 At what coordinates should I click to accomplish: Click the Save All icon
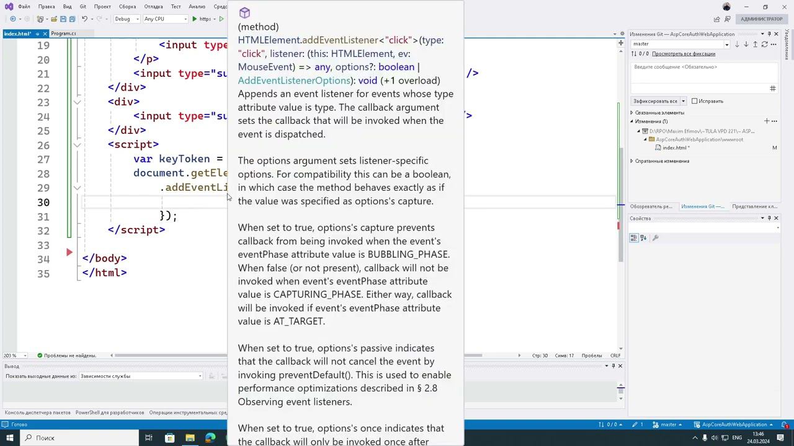coord(72,19)
